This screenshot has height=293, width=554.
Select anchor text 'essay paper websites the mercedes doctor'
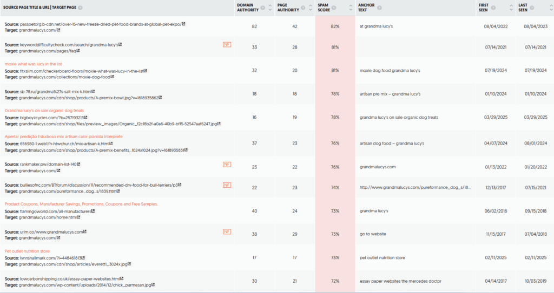[400, 281]
